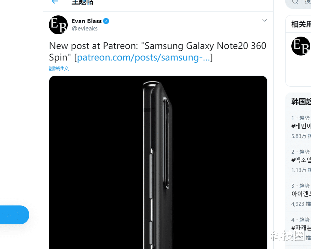311x249 pixels.
Task: Click the back arrow to return to timeline
Action: (54, 2)
